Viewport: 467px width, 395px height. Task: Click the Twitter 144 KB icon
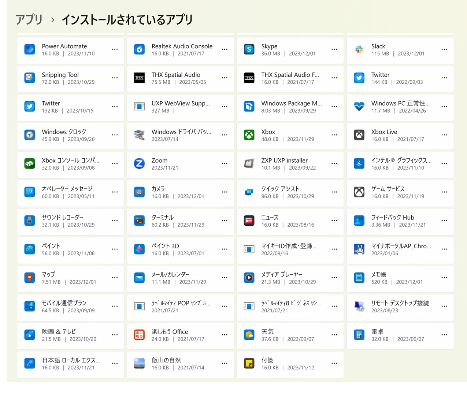pyautogui.click(x=359, y=78)
